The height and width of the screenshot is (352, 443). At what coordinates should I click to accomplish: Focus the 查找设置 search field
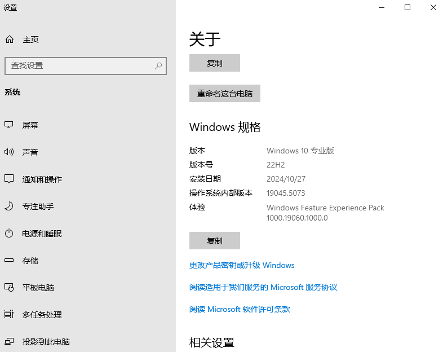[86, 66]
